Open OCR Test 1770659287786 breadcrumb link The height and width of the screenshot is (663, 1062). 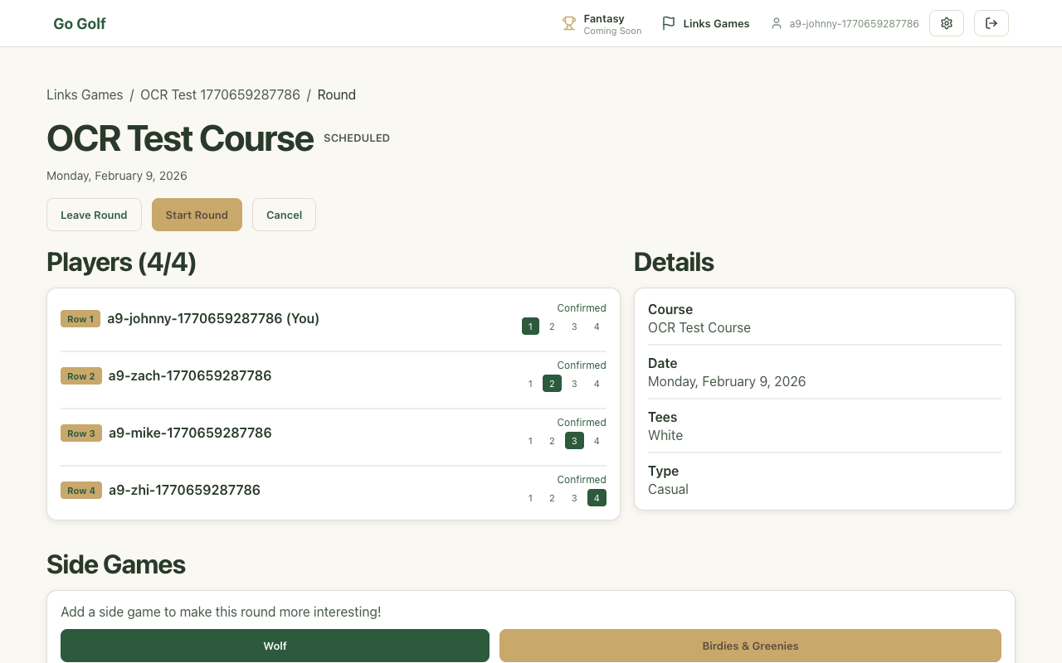[220, 94]
